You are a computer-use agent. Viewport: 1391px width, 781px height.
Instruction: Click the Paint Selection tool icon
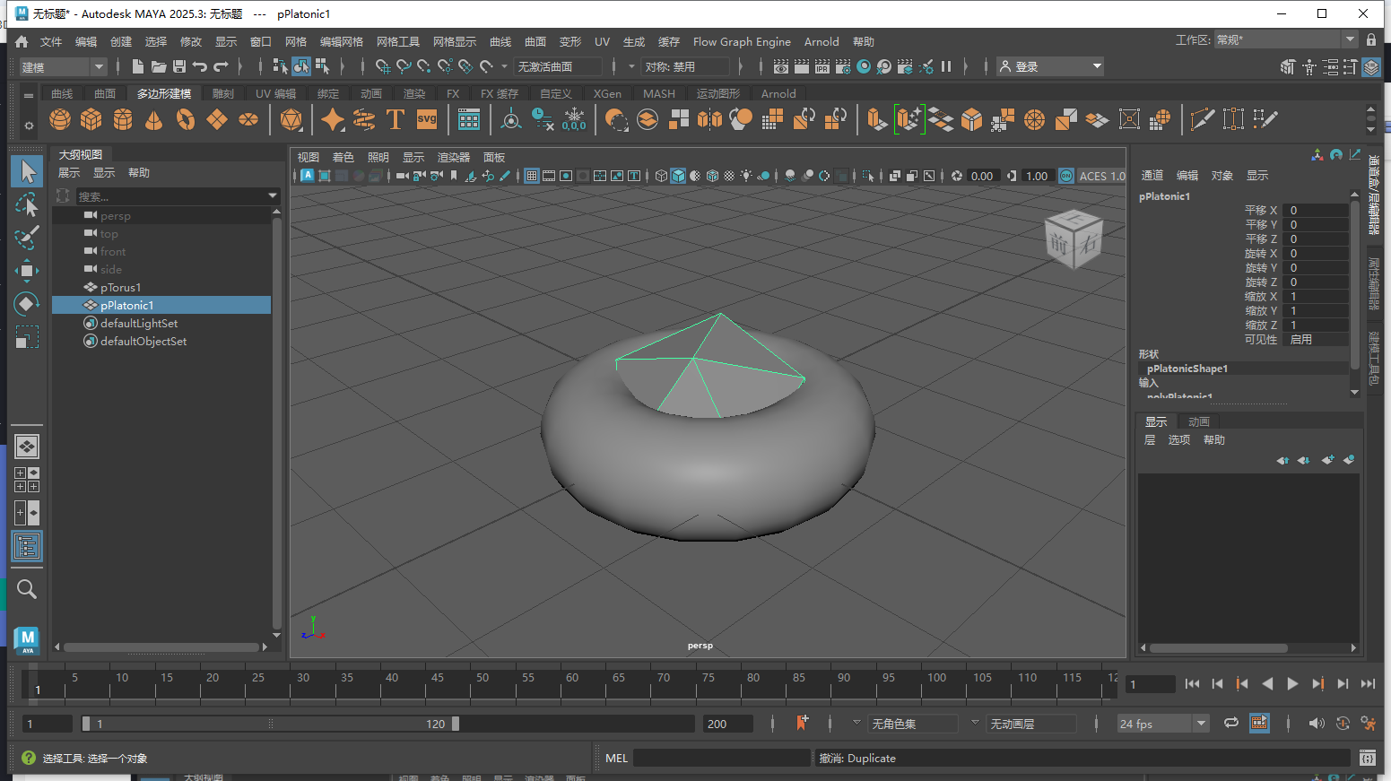pyautogui.click(x=27, y=238)
